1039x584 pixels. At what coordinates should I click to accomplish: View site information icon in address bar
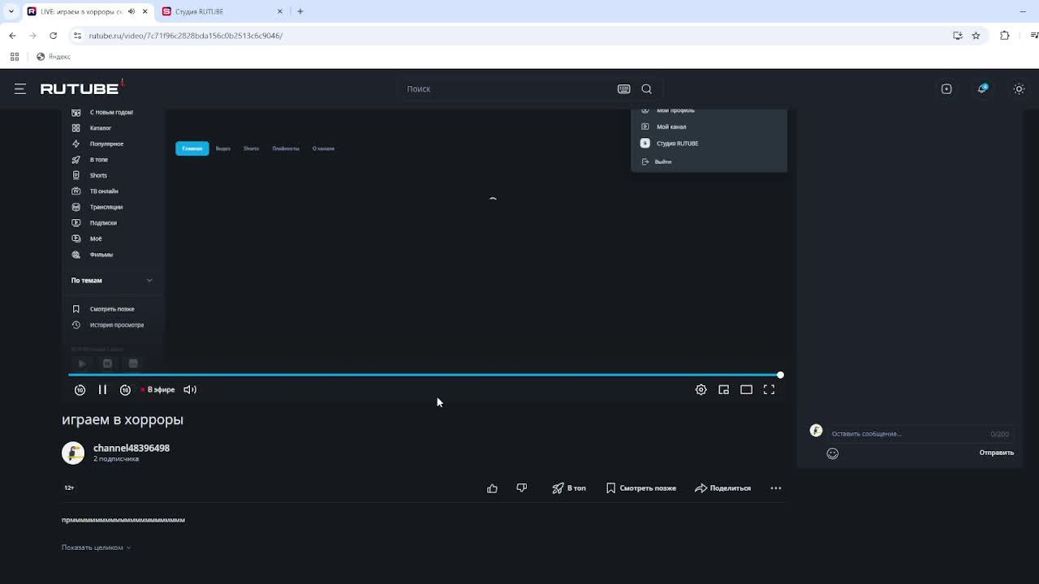(77, 36)
